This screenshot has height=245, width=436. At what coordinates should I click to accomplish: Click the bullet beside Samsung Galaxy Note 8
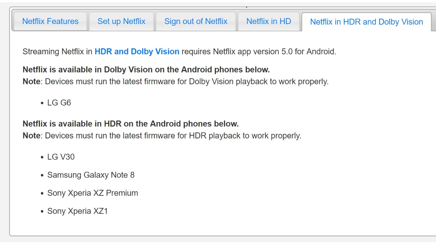point(42,175)
